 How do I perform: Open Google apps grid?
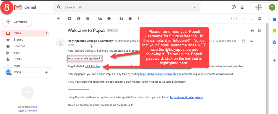243,7
